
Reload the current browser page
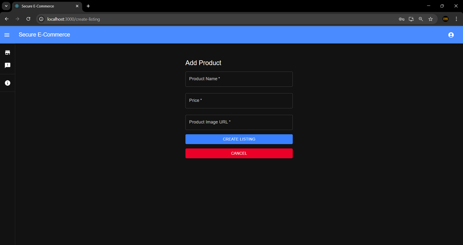click(x=28, y=19)
